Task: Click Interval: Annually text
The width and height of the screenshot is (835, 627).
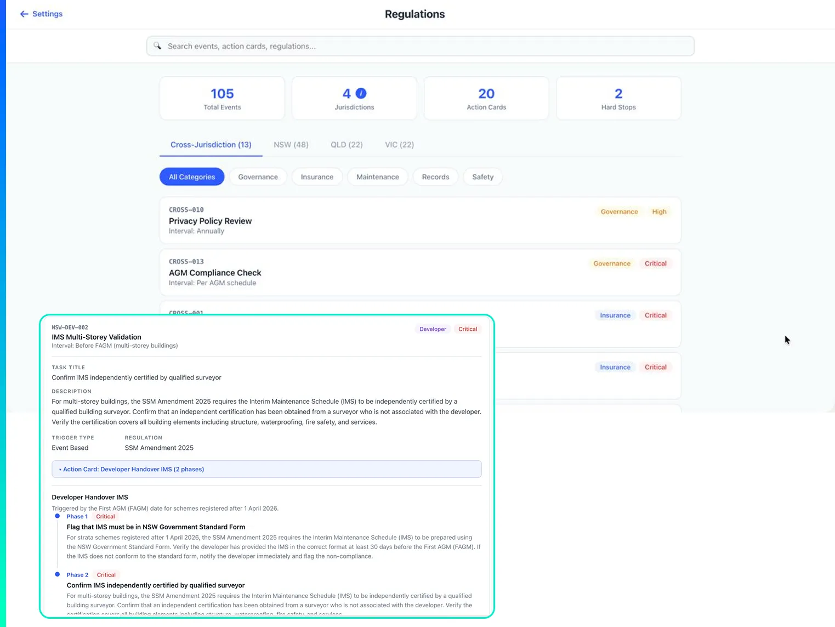Action: [196, 231]
